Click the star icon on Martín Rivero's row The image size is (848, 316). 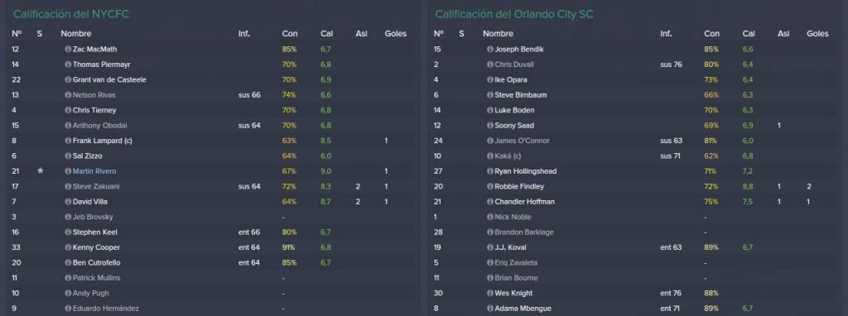[40, 170]
